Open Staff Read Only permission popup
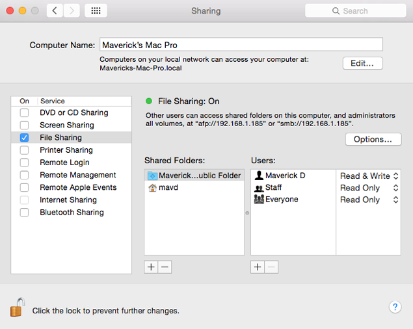The width and height of the screenshot is (413, 329). click(x=369, y=188)
